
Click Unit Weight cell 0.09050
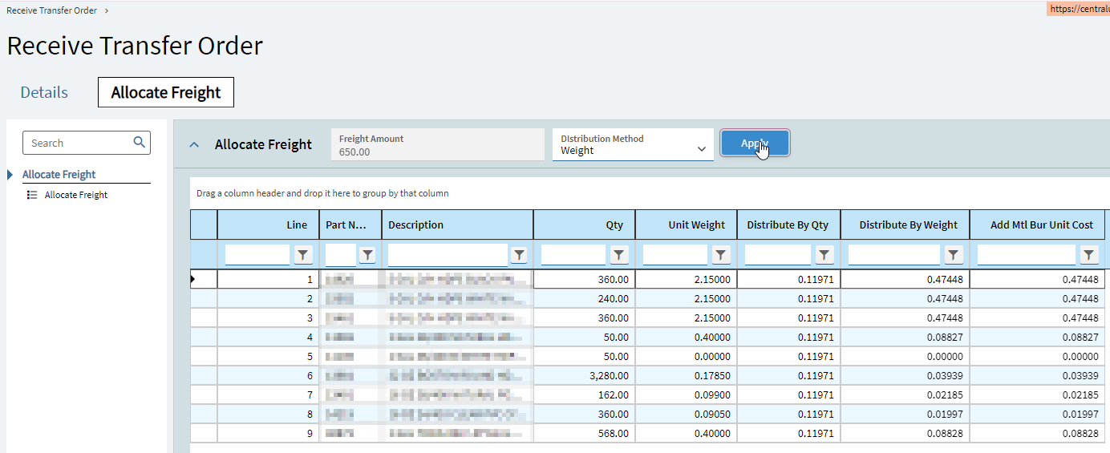[x=686, y=414]
